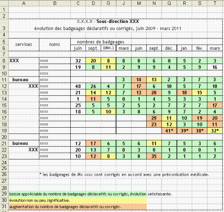This screenshot has width=224, height=212.
Task: Select row 31 header
Action: coord(4,207)
